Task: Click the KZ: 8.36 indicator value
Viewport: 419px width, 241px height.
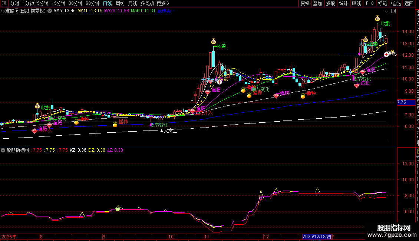Action: click(x=78, y=150)
